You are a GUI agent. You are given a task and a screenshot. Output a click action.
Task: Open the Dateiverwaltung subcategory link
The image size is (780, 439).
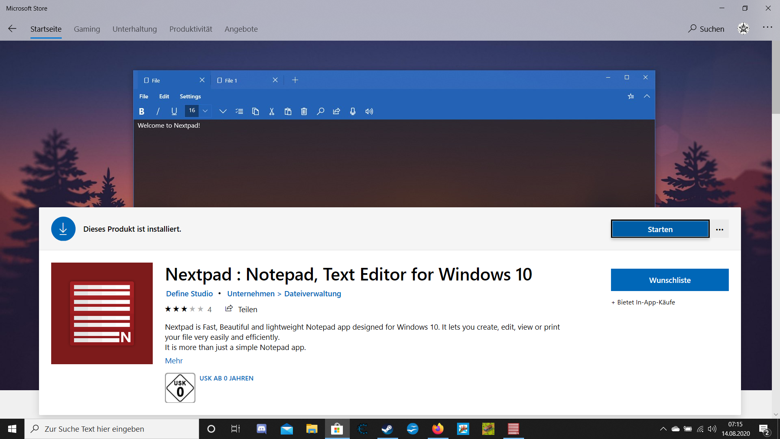[x=312, y=293]
